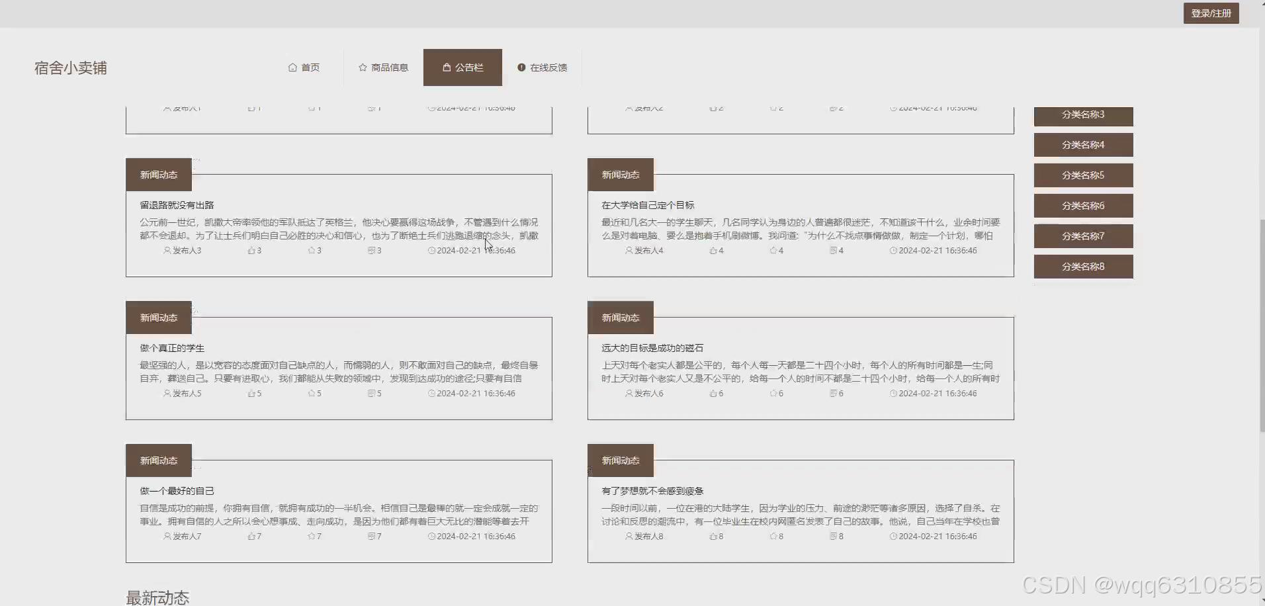
Task: Click the home icon beside 首页
Action: (x=292, y=67)
